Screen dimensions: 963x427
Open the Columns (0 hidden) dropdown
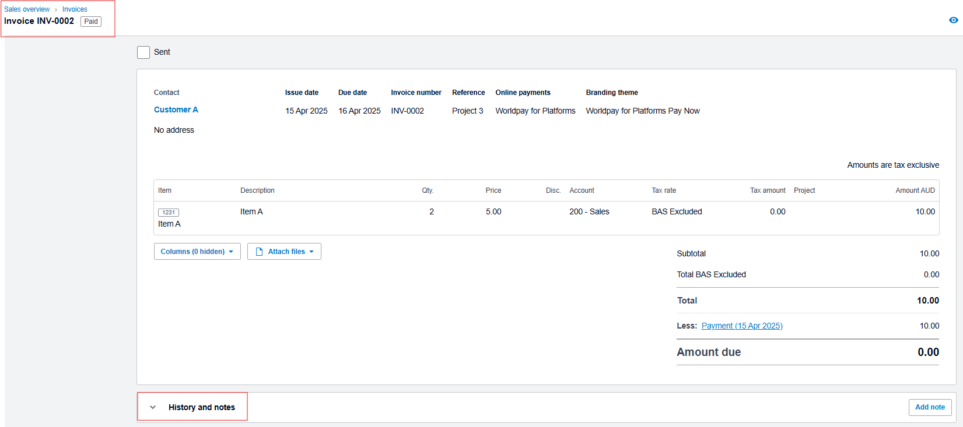pyautogui.click(x=197, y=252)
